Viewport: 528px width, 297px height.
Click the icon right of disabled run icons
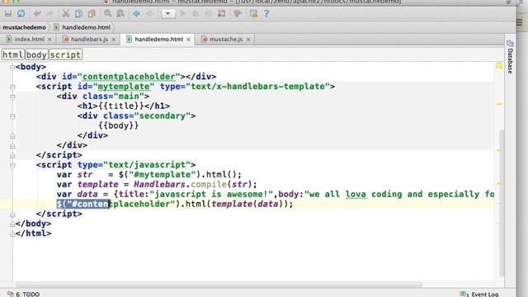click(222, 13)
